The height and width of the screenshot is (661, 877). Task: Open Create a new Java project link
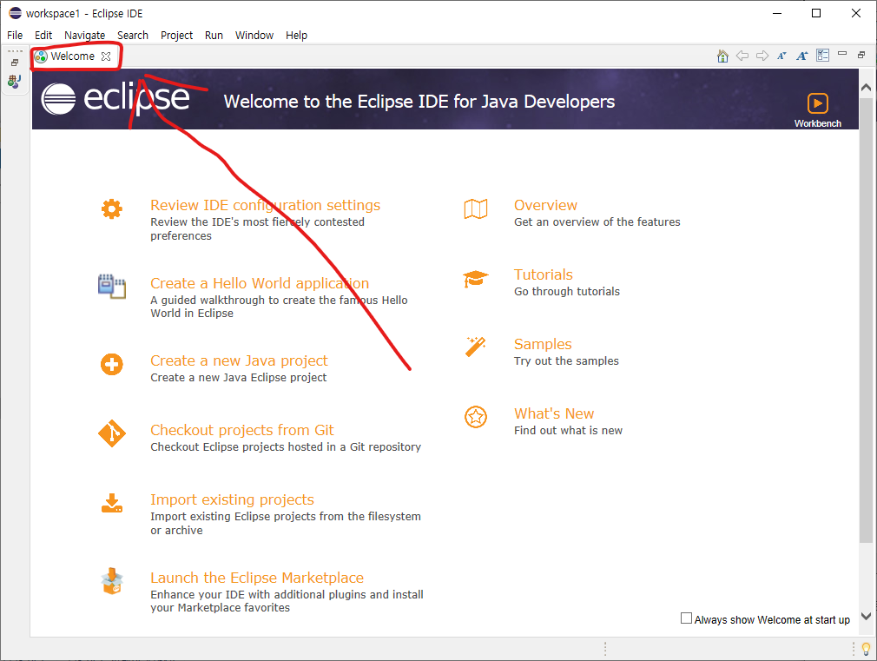pyautogui.click(x=239, y=360)
